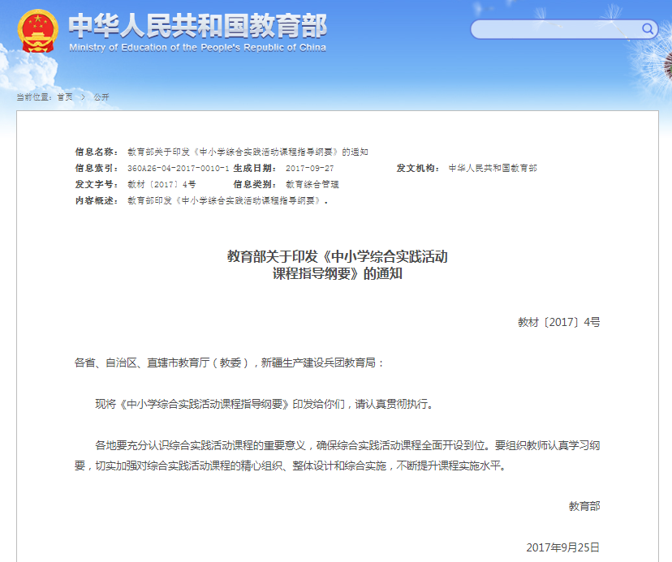The width and height of the screenshot is (672, 562).
Task: Open the 首页 breadcrumb link
Action: (65, 97)
